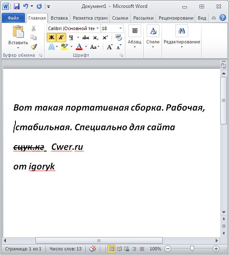Switch to Full Screen Reading view

pyautogui.click(x=119, y=249)
